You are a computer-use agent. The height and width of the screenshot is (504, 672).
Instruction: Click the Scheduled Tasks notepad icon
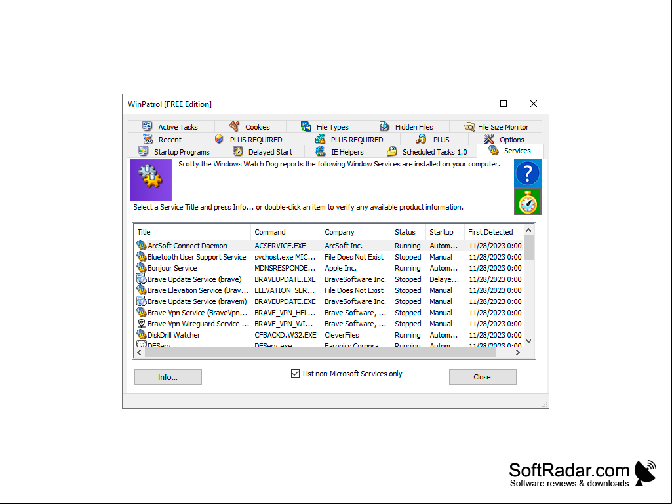pos(391,151)
